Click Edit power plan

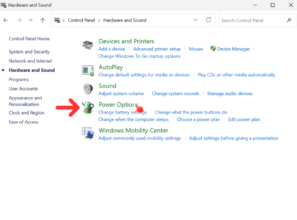point(244,119)
